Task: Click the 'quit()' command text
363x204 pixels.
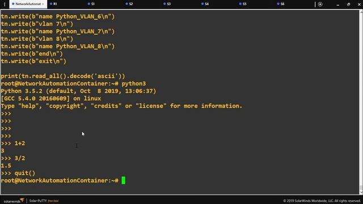Action: 25,173
